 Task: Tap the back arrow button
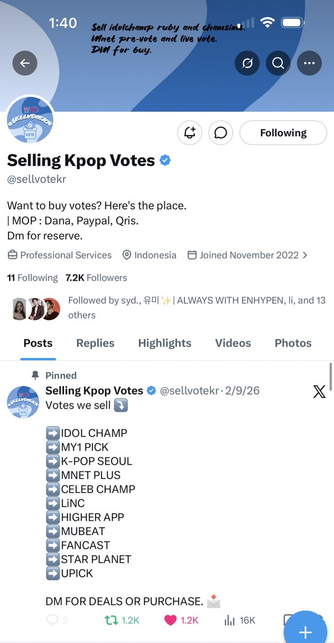25,63
